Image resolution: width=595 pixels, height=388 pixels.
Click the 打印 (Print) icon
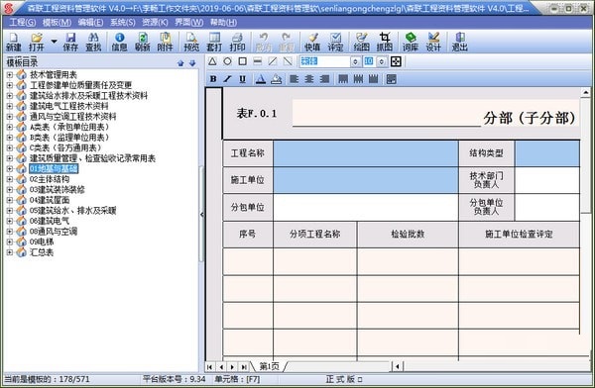click(x=237, y=42)
